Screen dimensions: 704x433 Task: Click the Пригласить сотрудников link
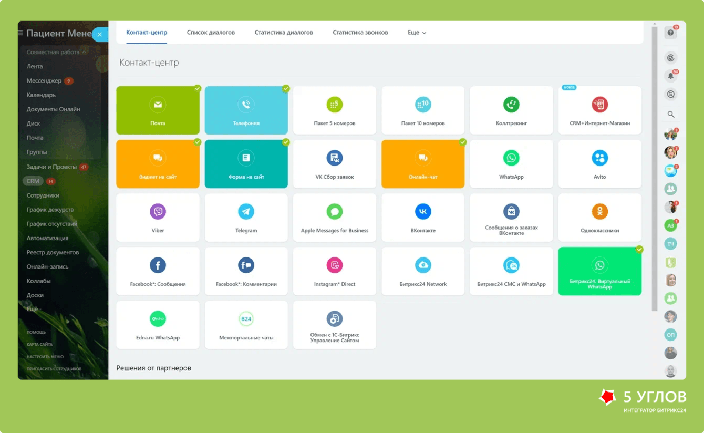coord(54,369)
